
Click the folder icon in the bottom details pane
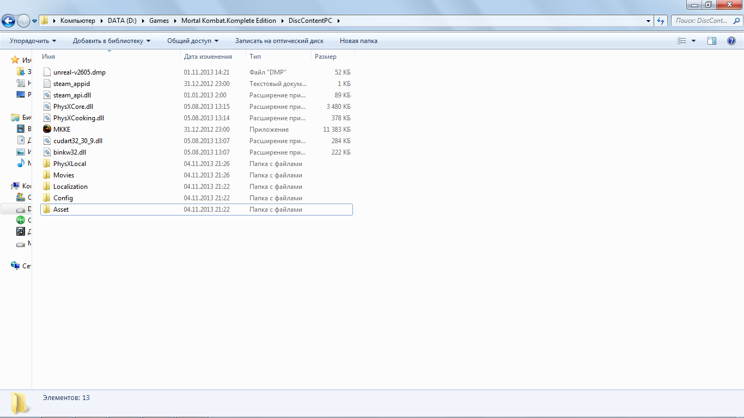pyautogui.click(x=20, y=403)
